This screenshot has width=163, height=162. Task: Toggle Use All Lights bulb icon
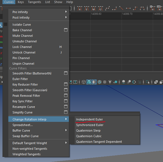110,82
